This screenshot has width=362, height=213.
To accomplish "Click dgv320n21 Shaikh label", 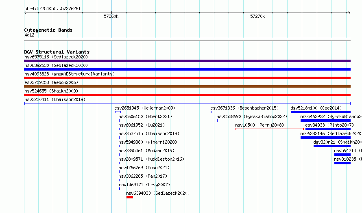I will coord(338,142).
